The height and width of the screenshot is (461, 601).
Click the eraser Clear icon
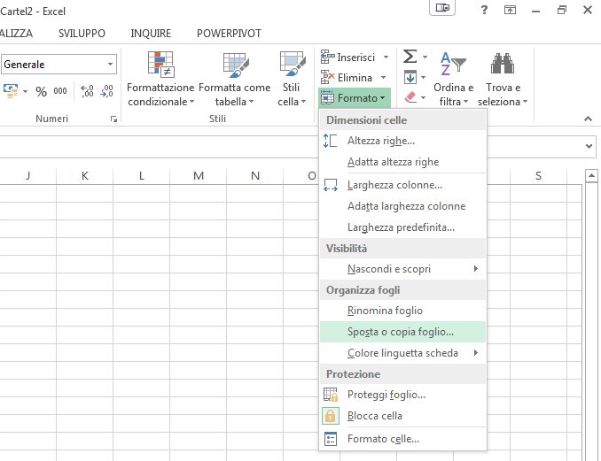click(410, 97)
